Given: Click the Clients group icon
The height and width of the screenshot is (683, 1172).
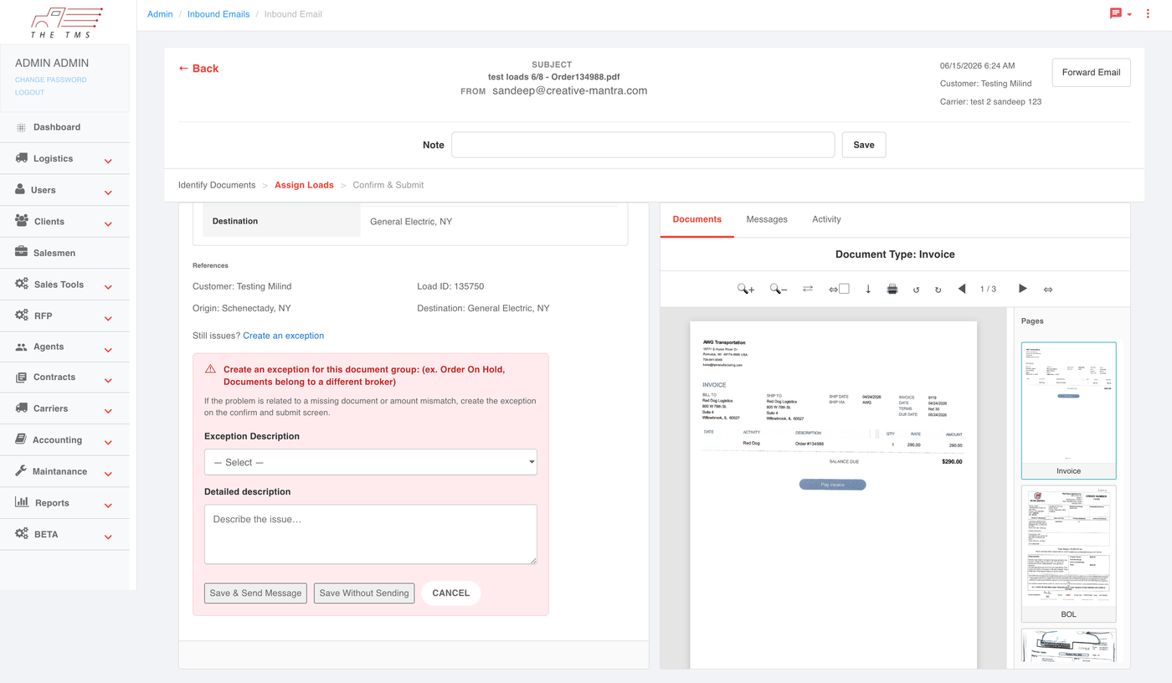Looking at the screenshot, I should click(x=22, y=221).
